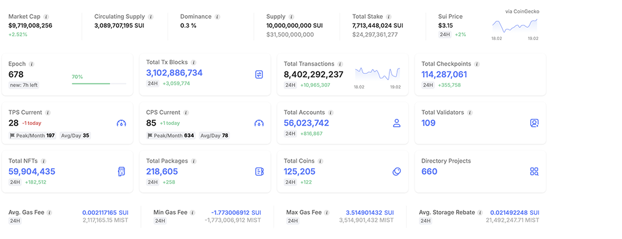
Task: Click info icon beside Total Accounts label
Action: (330, 113)
